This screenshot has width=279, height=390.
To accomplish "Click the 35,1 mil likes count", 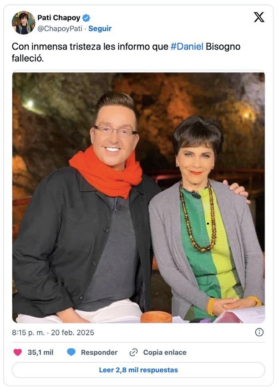I will [41, 352].
